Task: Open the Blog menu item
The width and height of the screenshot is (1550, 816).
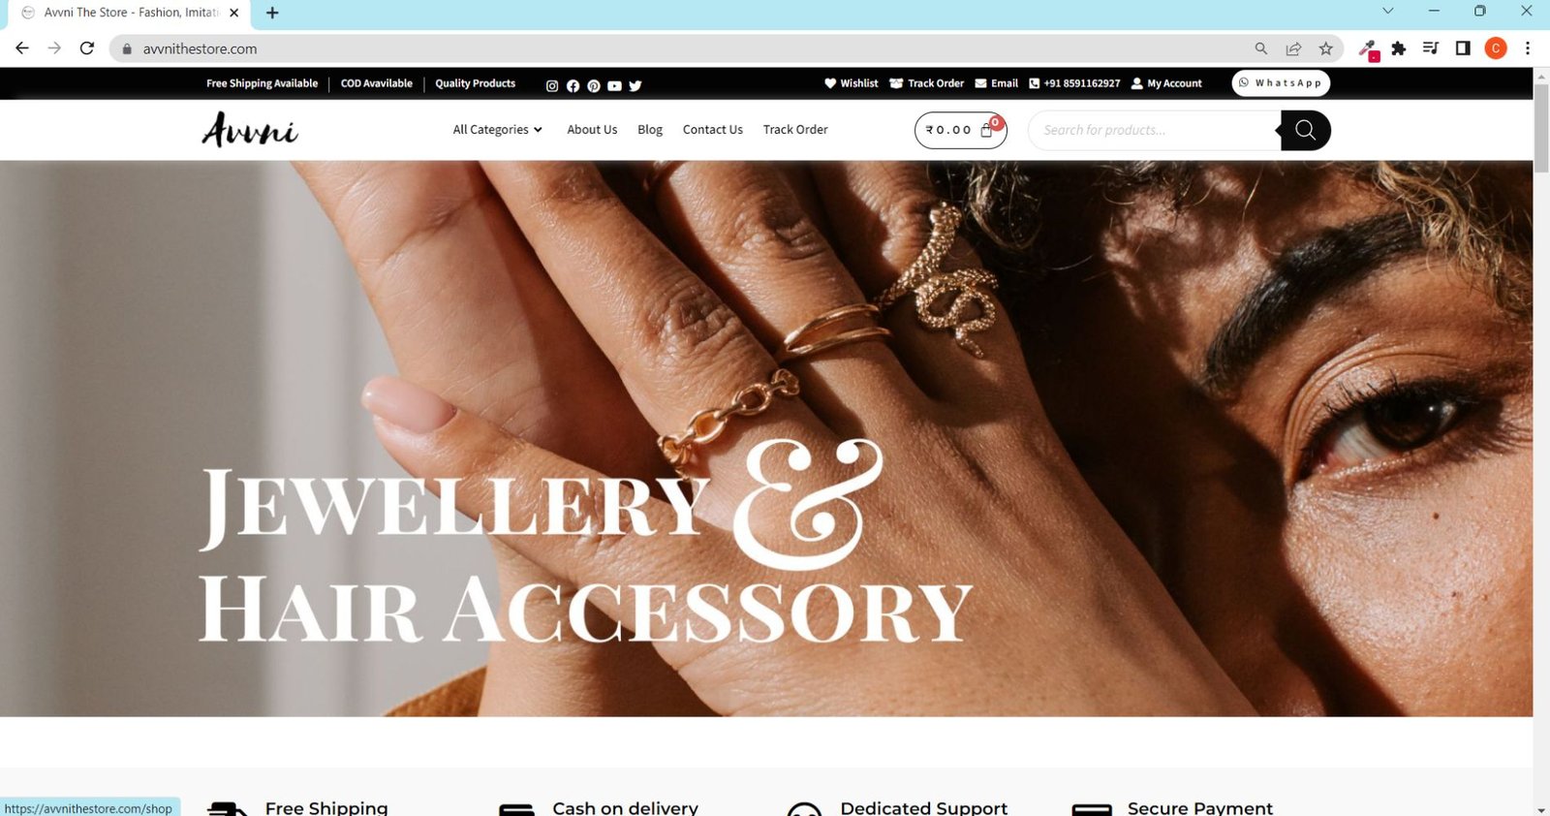Action: 650,130
